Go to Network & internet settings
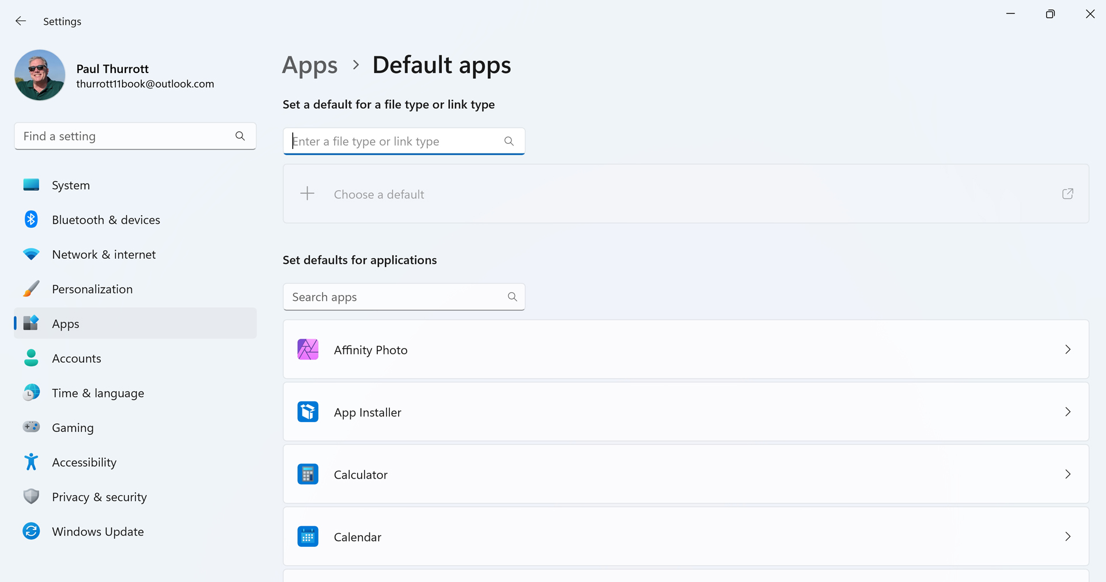 [x=104, y=255]
